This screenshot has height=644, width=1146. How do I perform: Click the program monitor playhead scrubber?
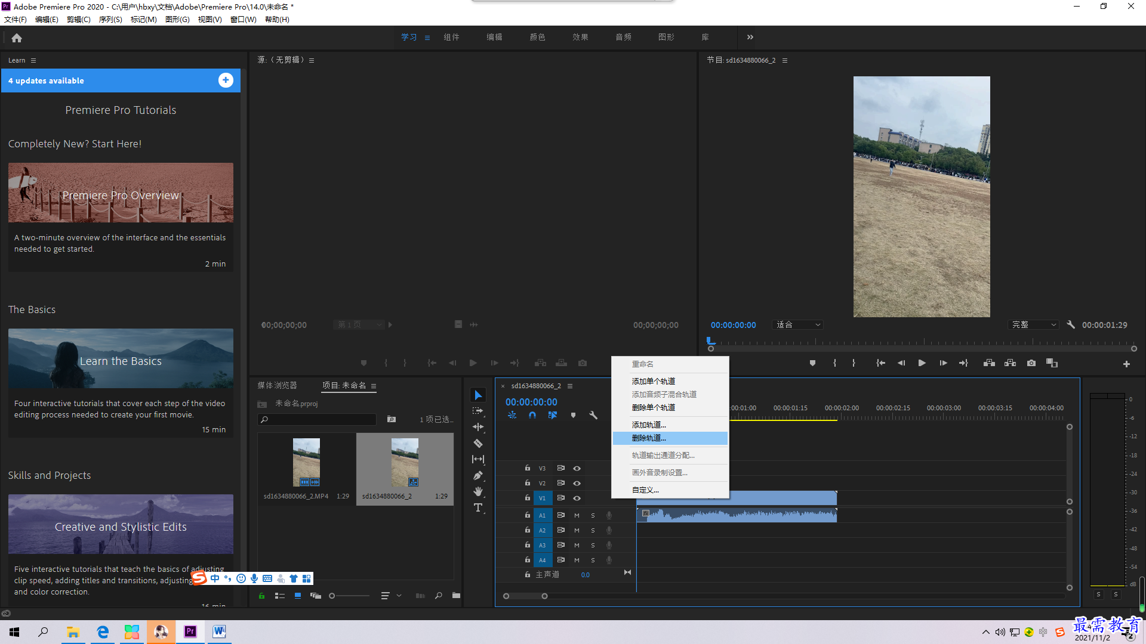tap(710, 342)
